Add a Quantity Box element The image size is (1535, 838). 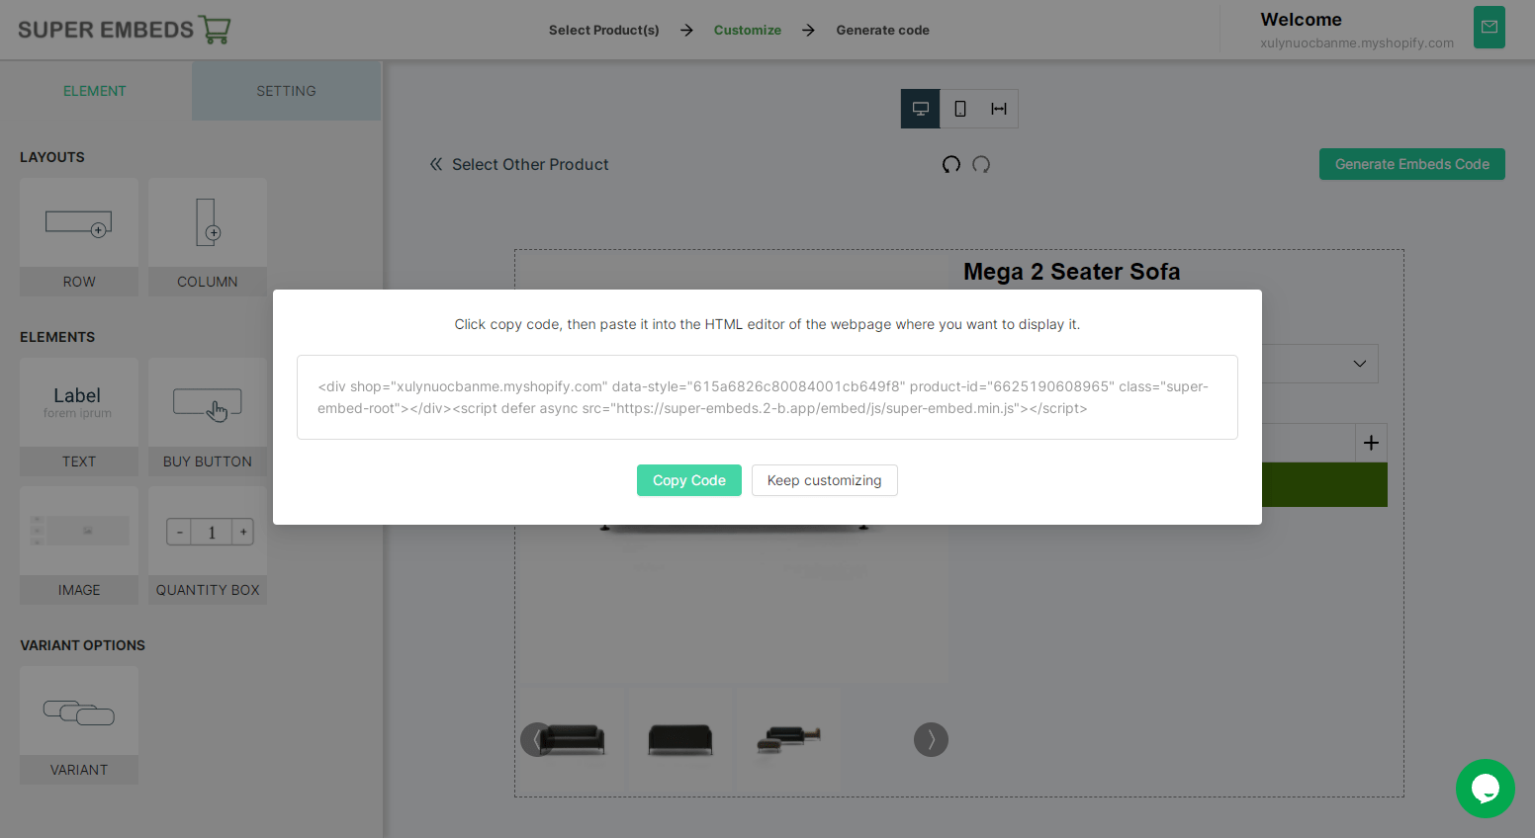(208, 545)
